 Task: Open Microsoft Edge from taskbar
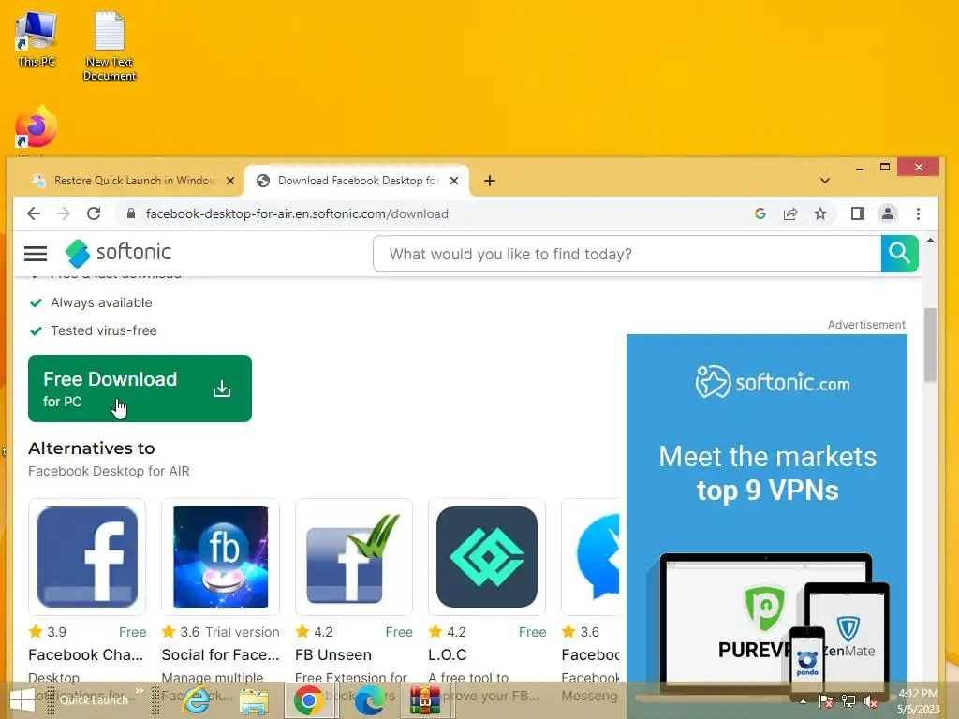369,700
